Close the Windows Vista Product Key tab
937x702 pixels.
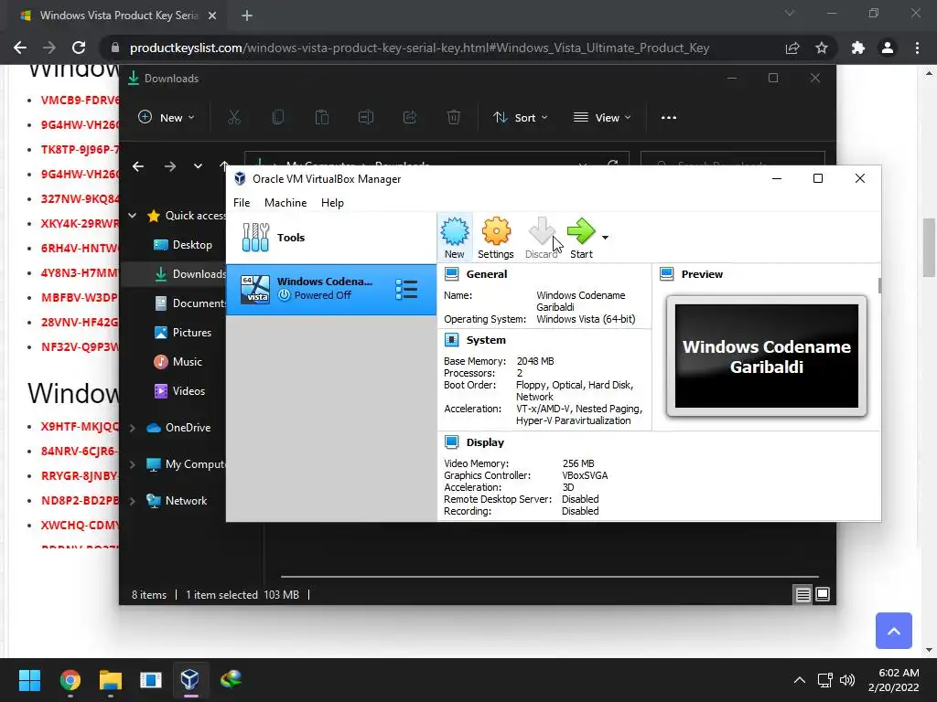click(212, 16)
